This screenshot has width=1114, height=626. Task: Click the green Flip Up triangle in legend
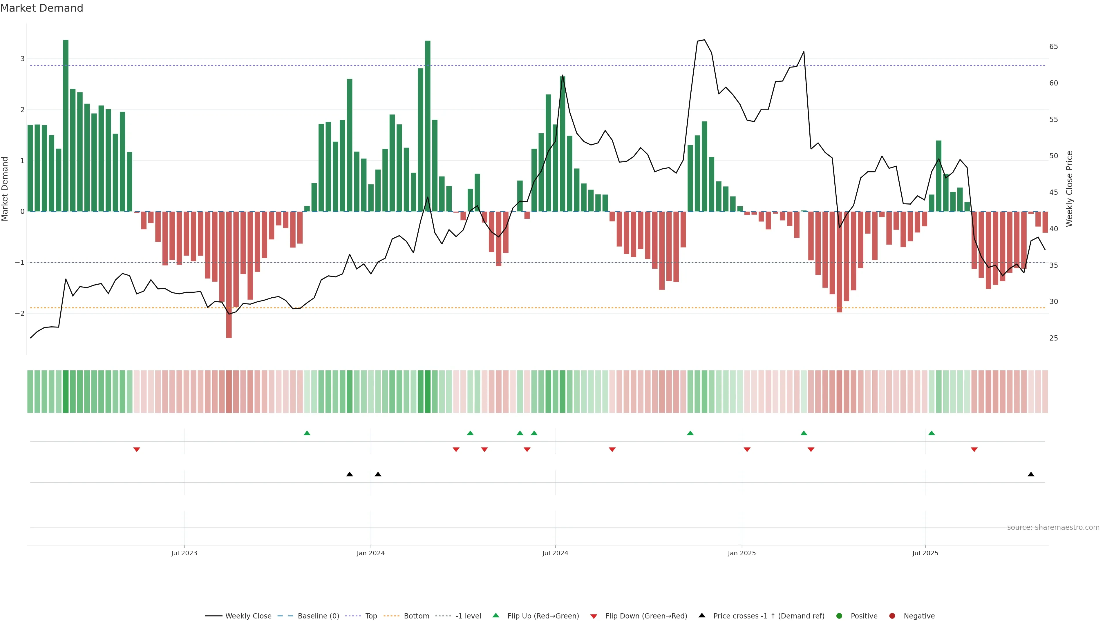[495, 616]
